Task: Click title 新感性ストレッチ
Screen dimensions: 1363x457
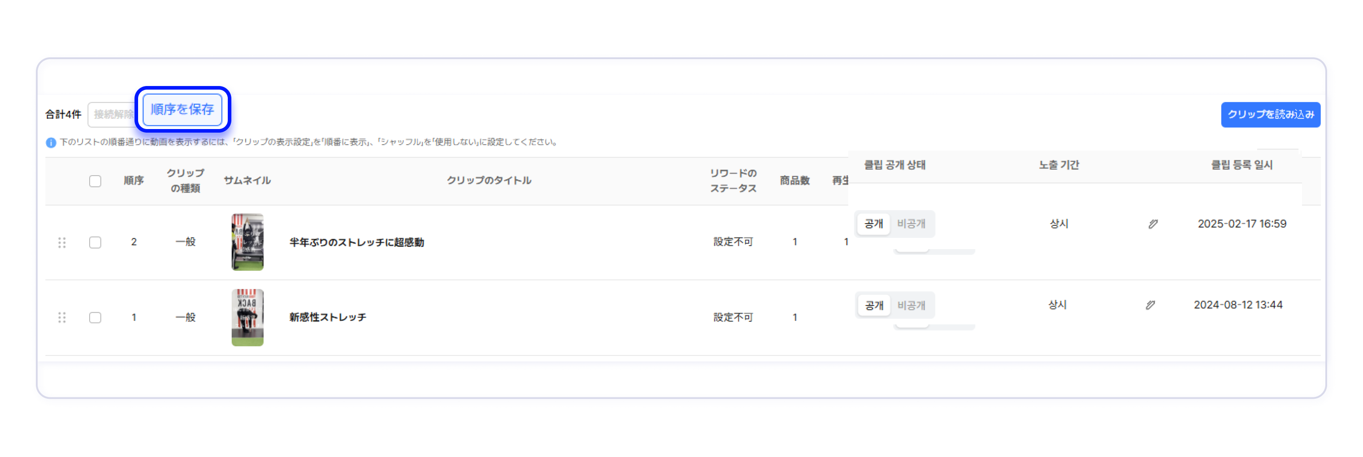Action: (x=327, y=317)
